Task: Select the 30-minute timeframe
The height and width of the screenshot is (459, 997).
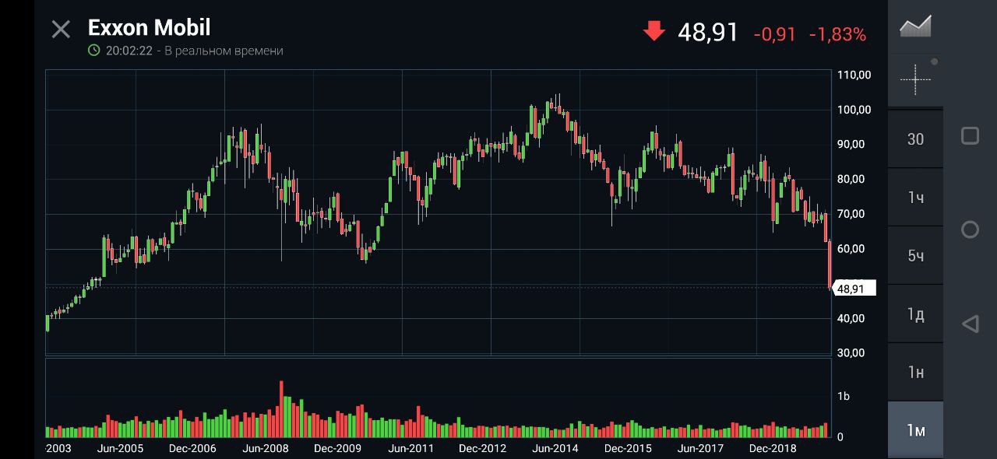Action: click(x=915, y=139)
